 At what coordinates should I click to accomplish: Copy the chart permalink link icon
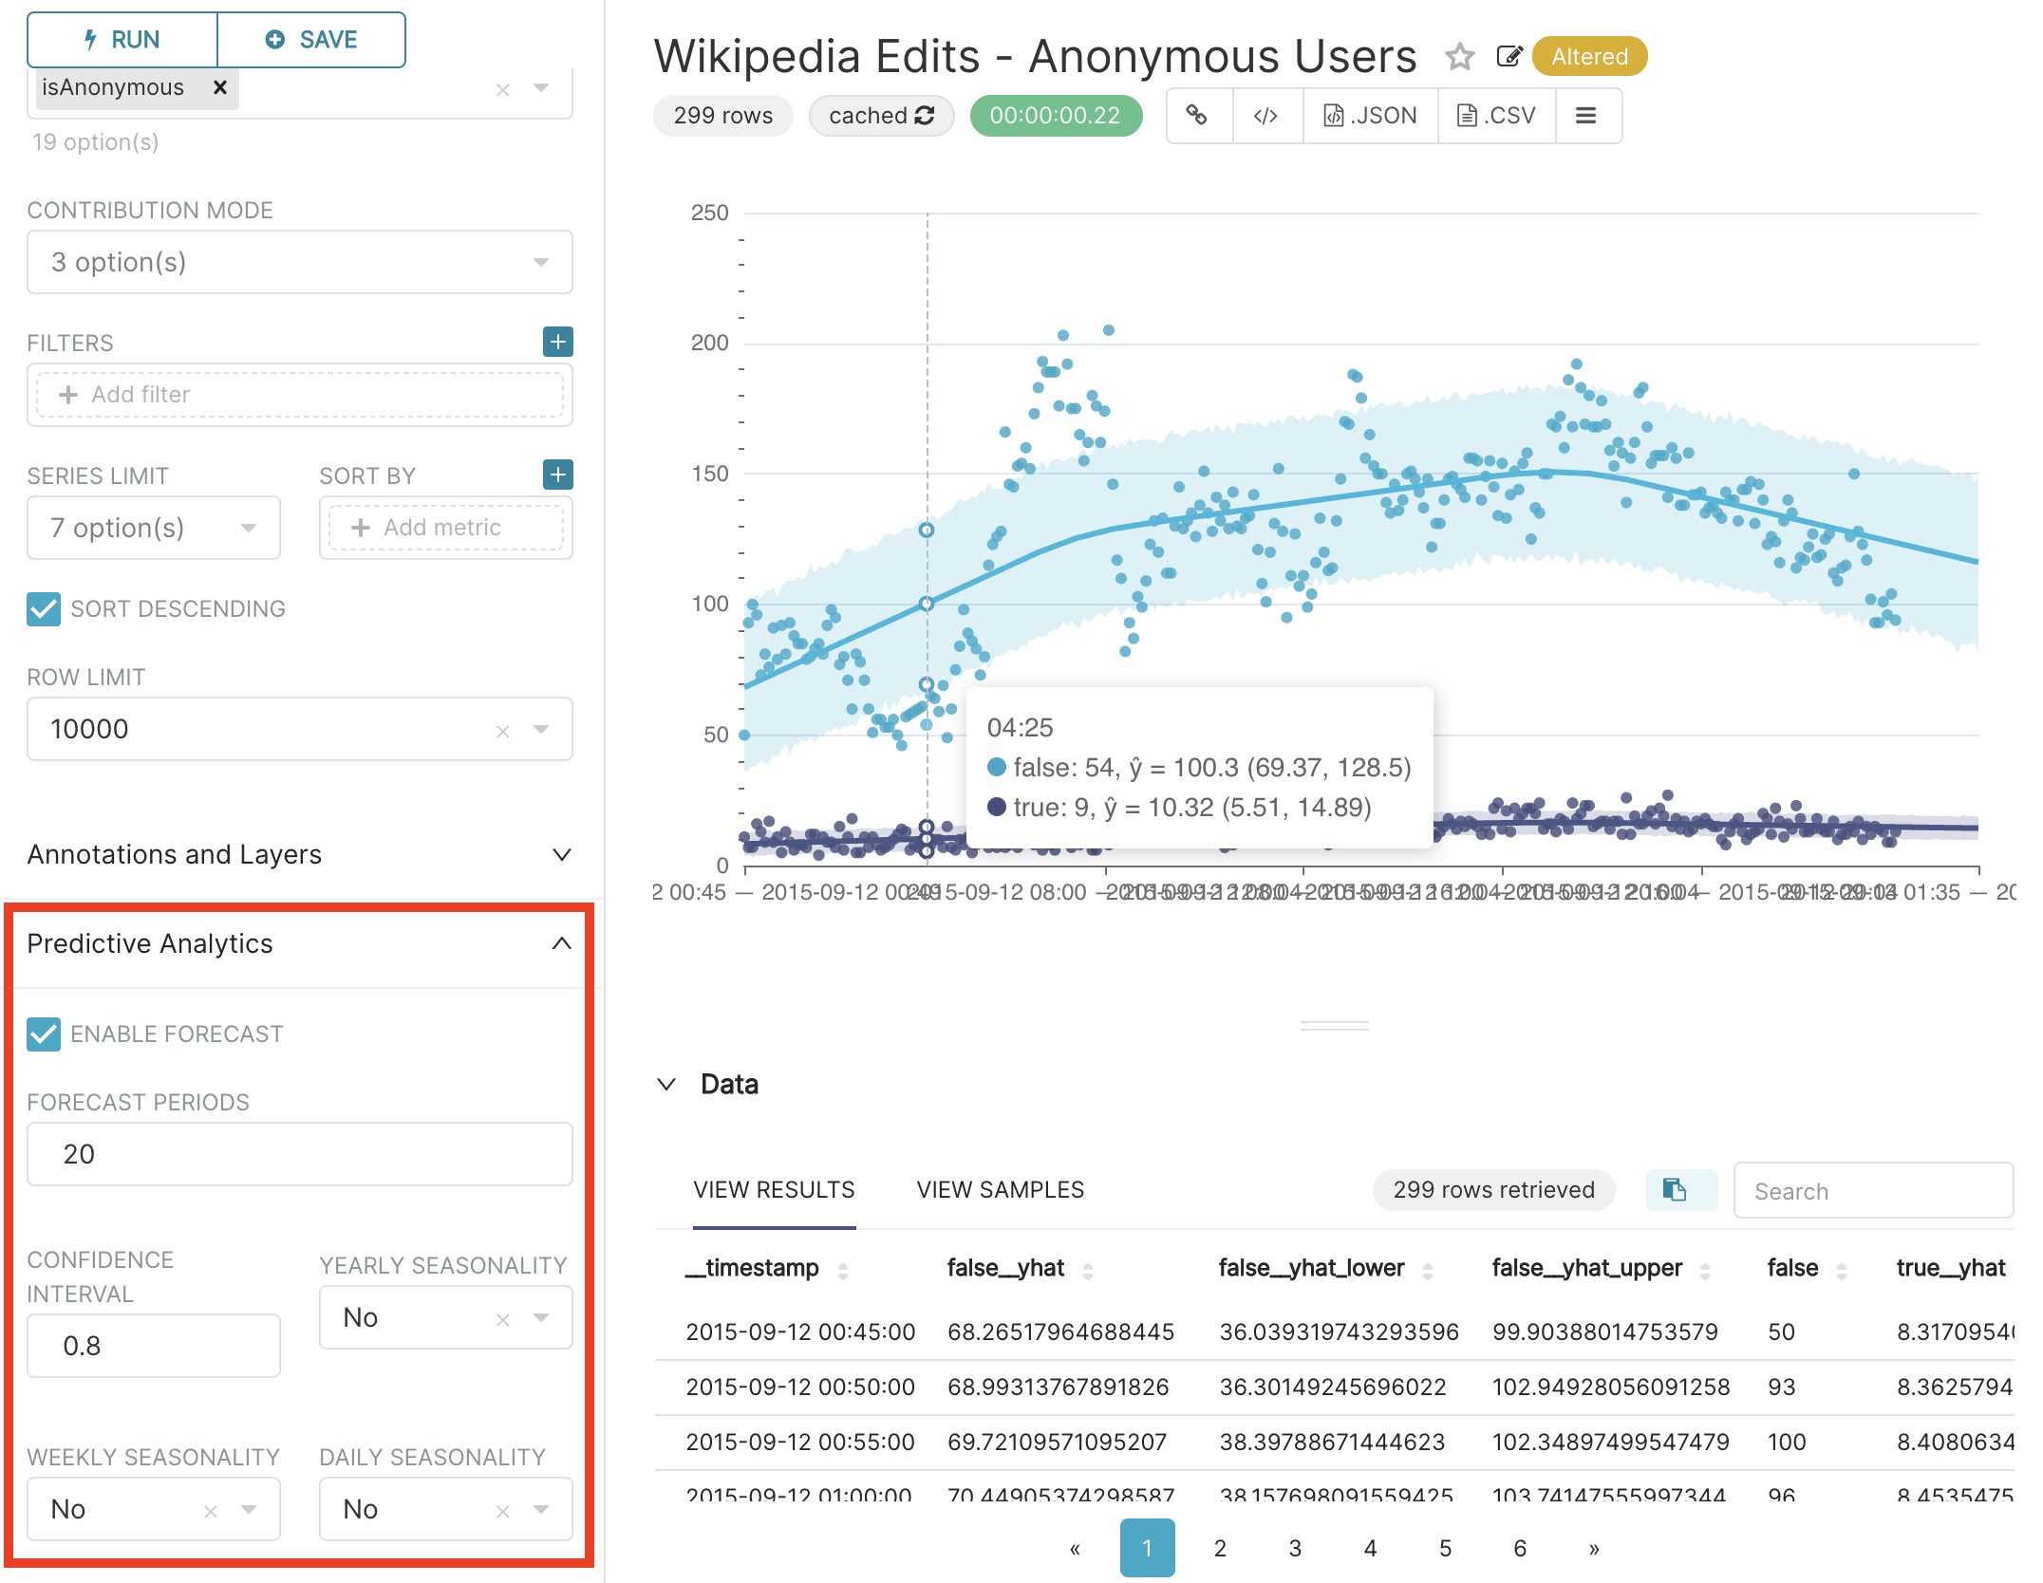pyautogui.click(x=1197, y=116)
